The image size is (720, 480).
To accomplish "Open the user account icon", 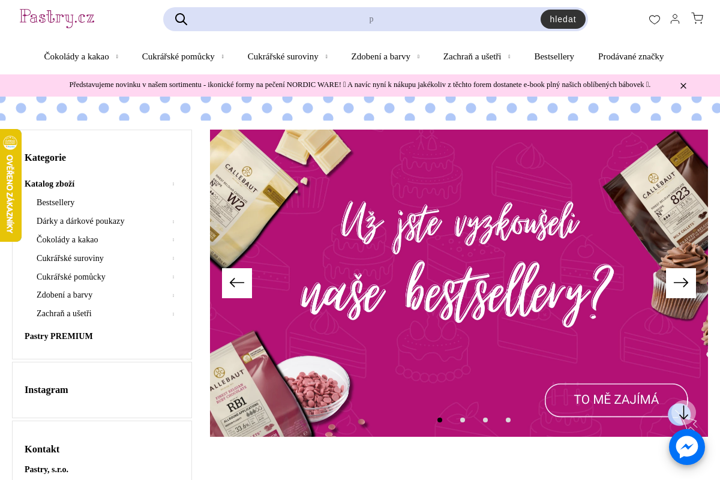I will coord(675,19).
